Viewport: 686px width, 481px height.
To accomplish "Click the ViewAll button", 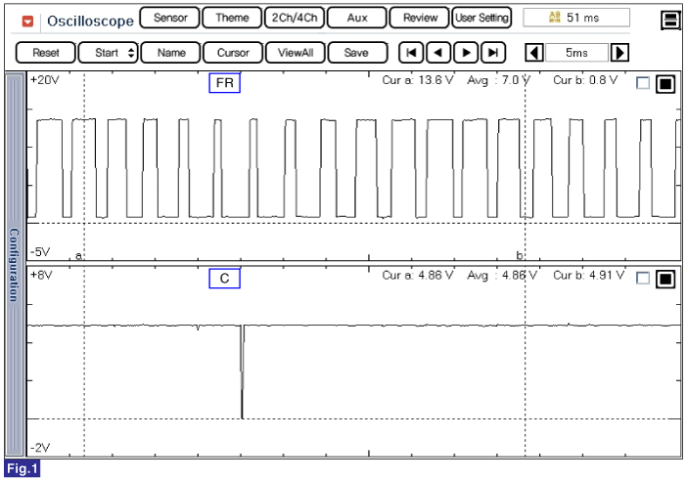I will (296, 53).
